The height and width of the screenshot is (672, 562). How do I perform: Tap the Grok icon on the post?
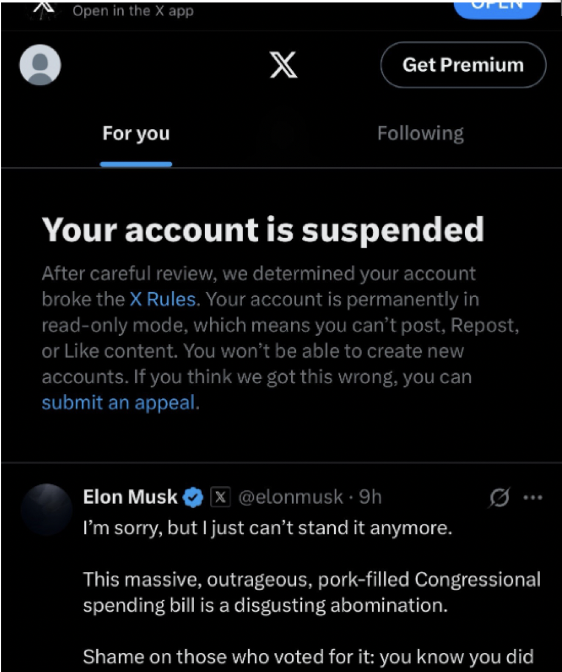point(497,498)
